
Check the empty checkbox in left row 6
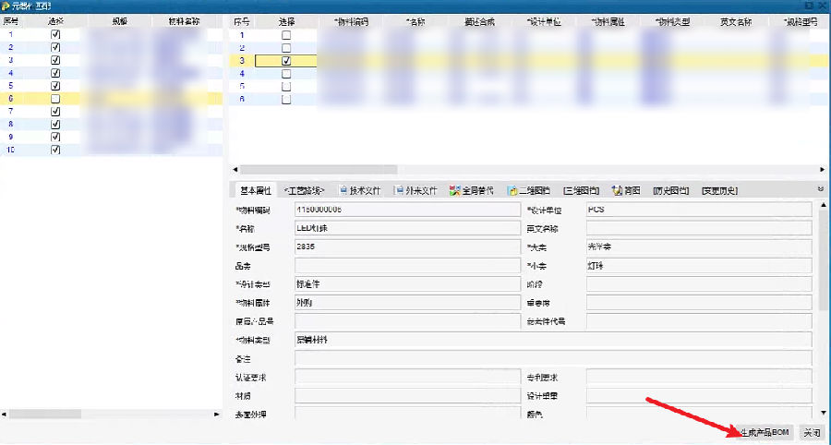pos(55,98)
